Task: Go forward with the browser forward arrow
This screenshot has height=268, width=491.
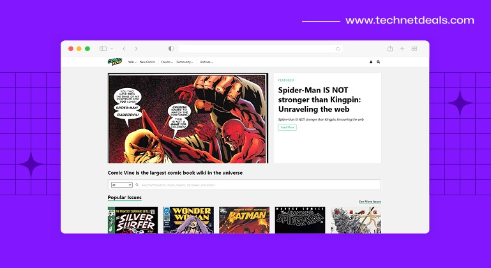Action: click(x=136, y=48)
